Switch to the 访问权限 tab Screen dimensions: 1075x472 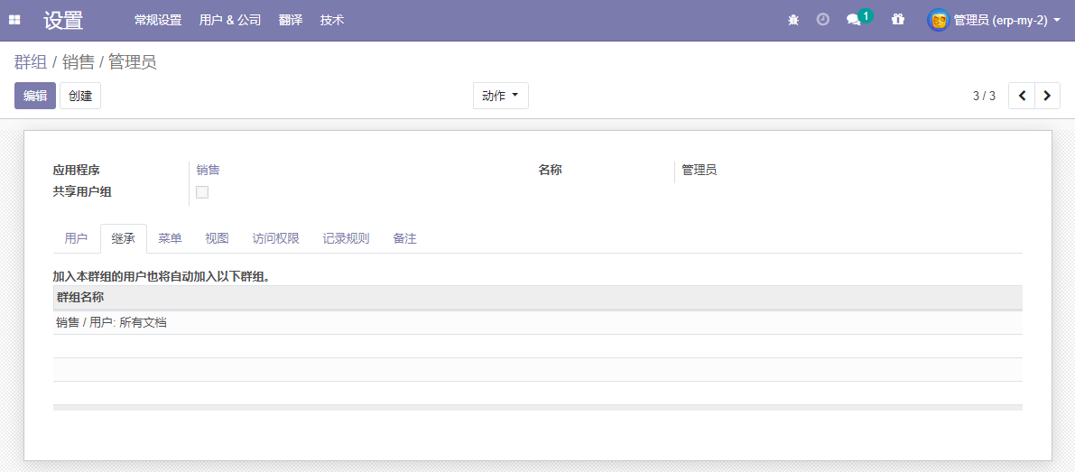pyautogui.click(x=275, y=239)
